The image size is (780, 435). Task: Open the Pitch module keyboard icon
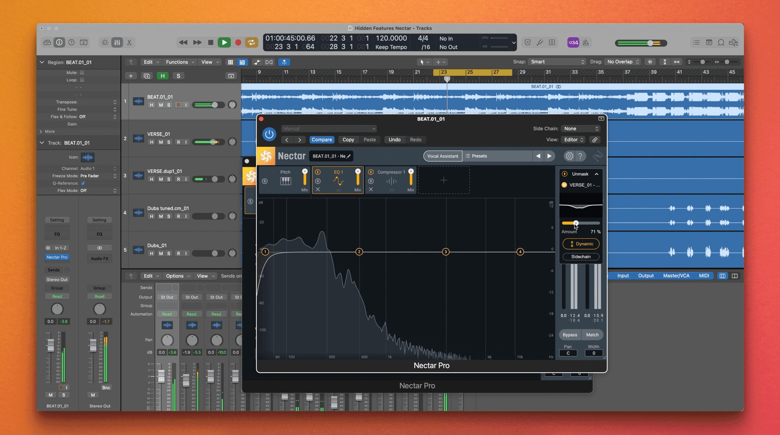pyautogui.click(x=285, y=181)
